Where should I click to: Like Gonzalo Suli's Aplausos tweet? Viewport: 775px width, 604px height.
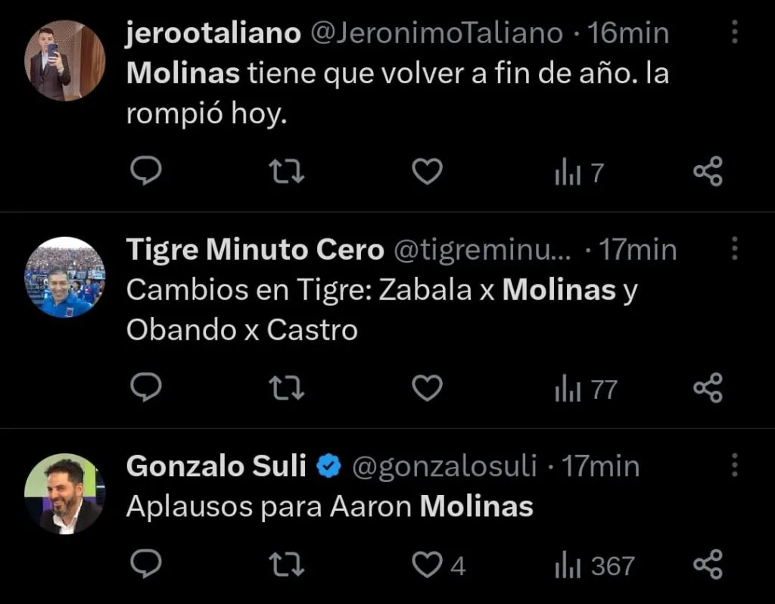(x=427, y=565)
